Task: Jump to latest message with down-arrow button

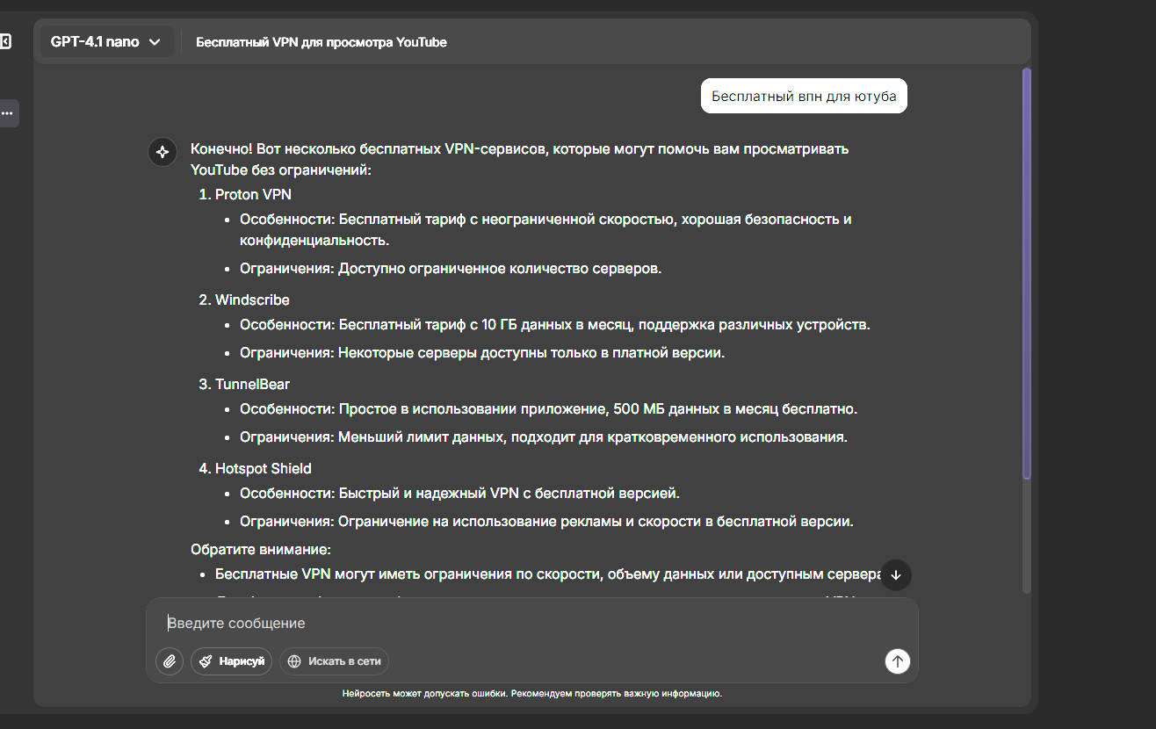Action: 896,574
